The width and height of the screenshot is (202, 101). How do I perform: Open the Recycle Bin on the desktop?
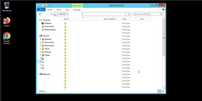click(x=7, y=7)
